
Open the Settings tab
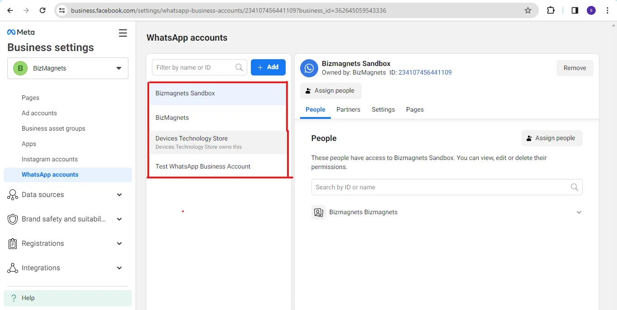coord(383,109)
